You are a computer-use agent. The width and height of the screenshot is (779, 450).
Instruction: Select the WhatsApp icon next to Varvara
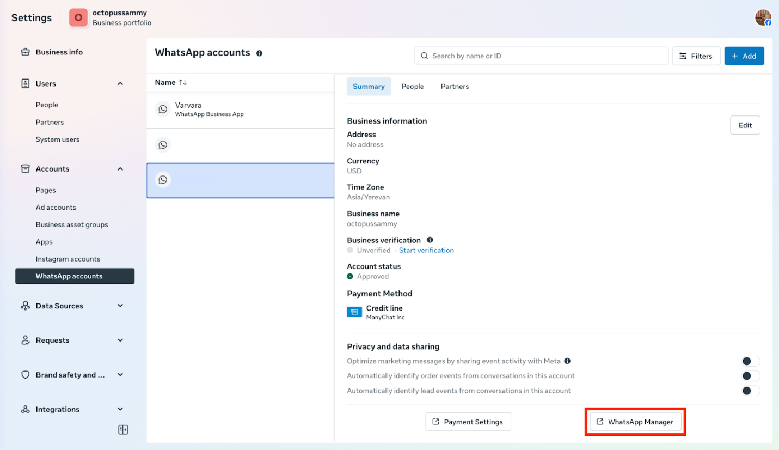tap(162, 109)
